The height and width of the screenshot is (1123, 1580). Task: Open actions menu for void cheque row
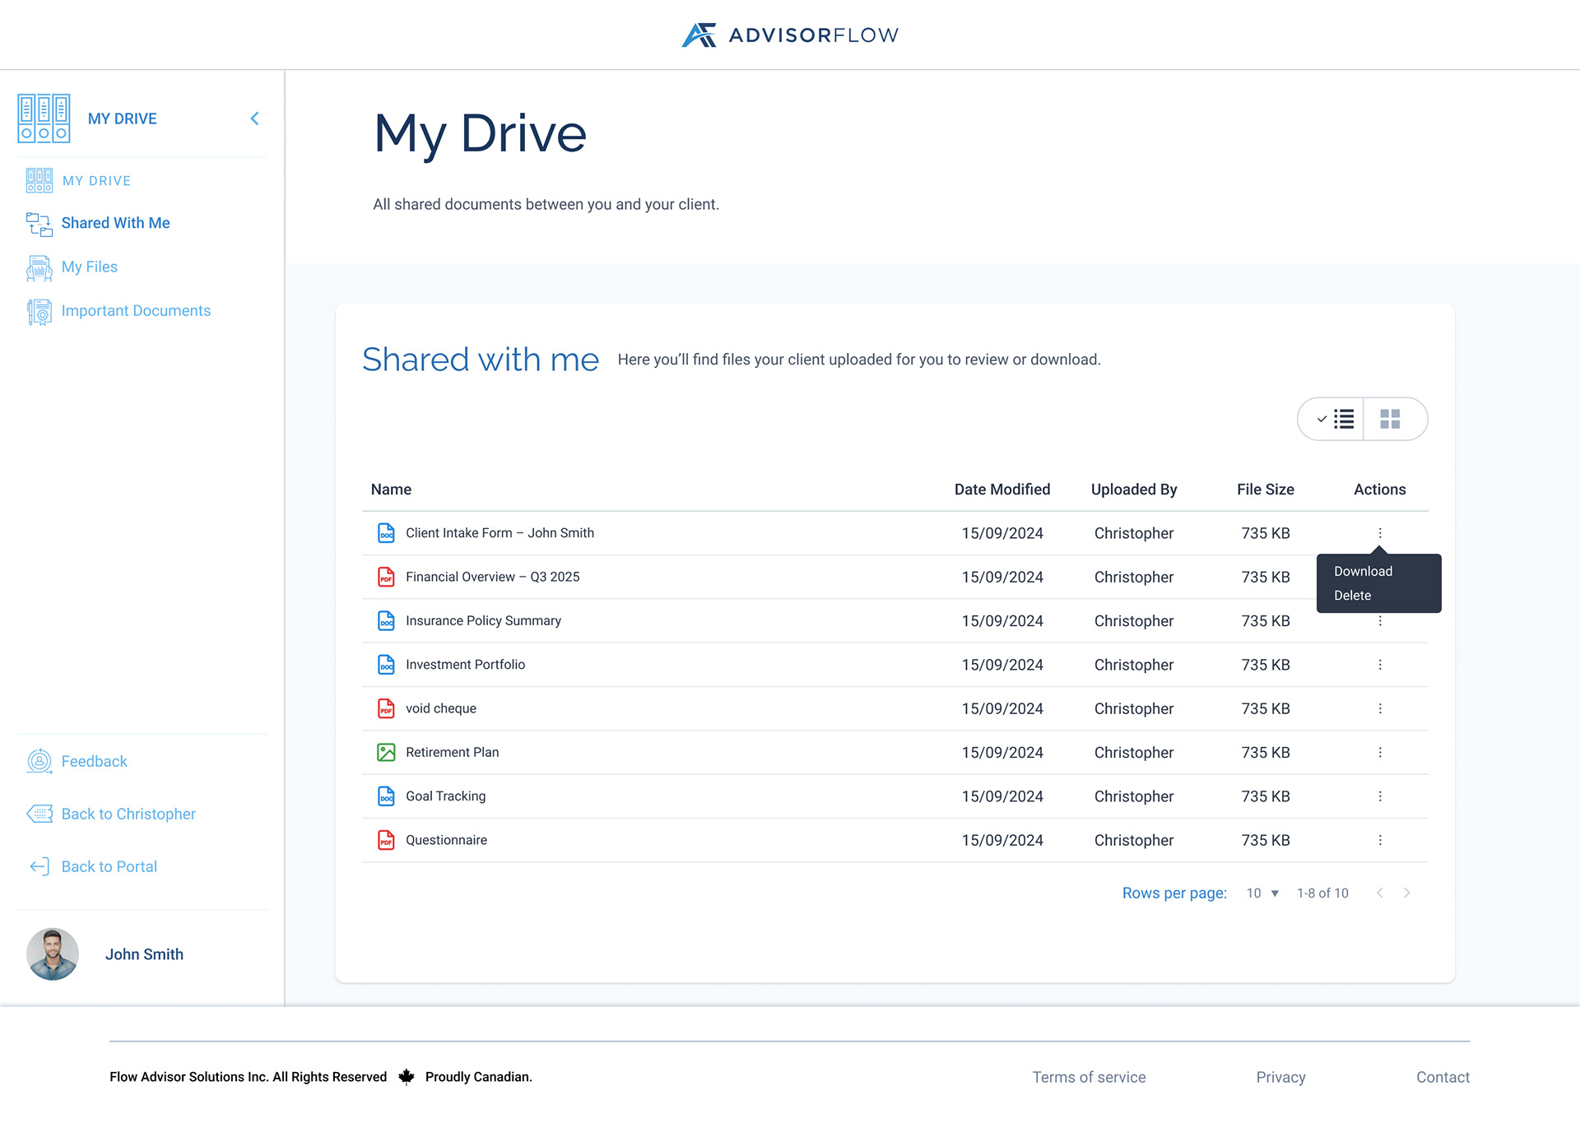point(1380,708)
